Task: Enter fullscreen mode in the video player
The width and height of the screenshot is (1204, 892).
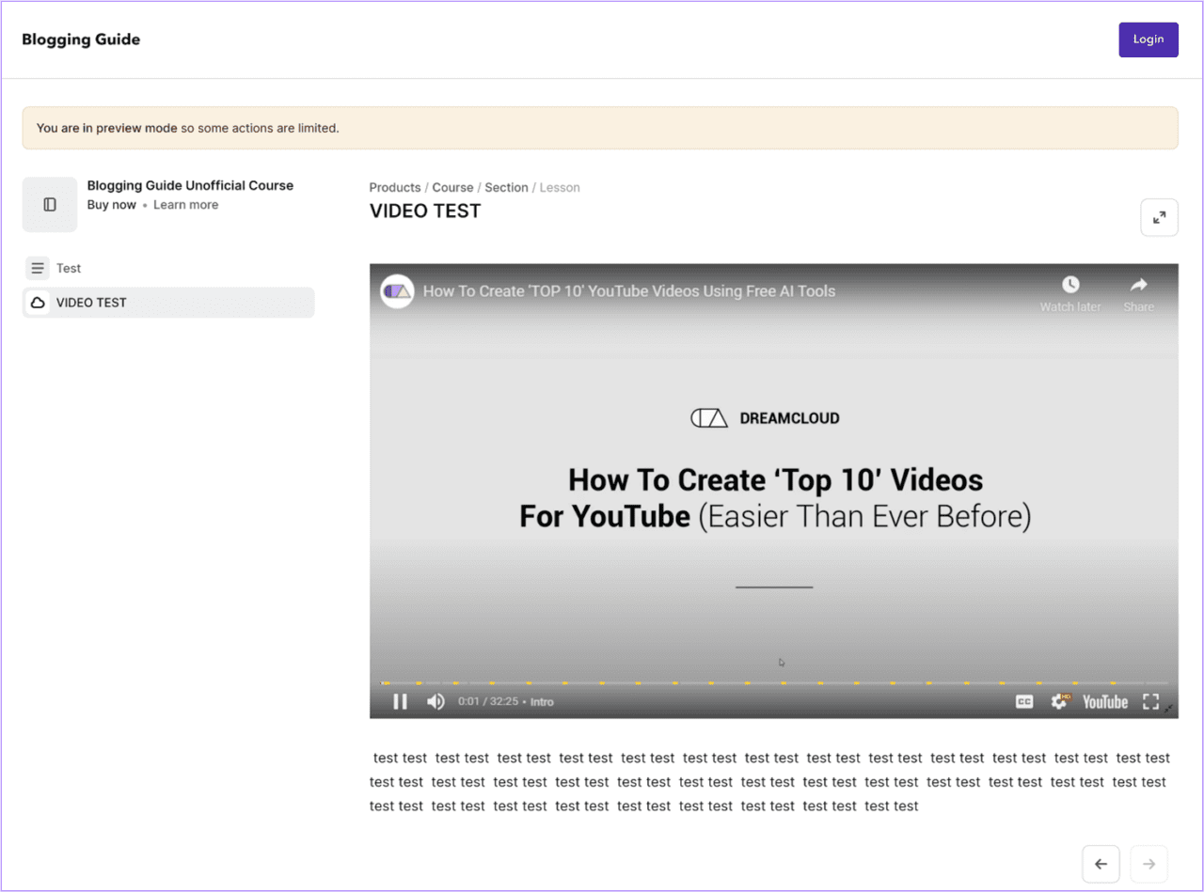Action: click(x=1149, y=701)
